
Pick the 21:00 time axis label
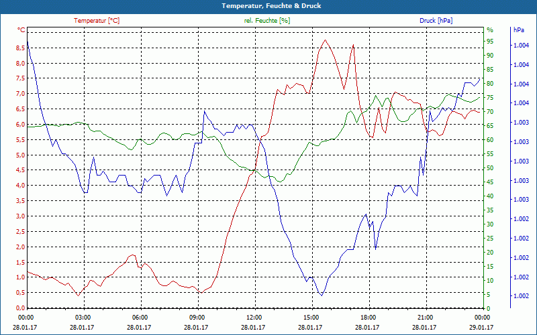[x=425, y=317]
